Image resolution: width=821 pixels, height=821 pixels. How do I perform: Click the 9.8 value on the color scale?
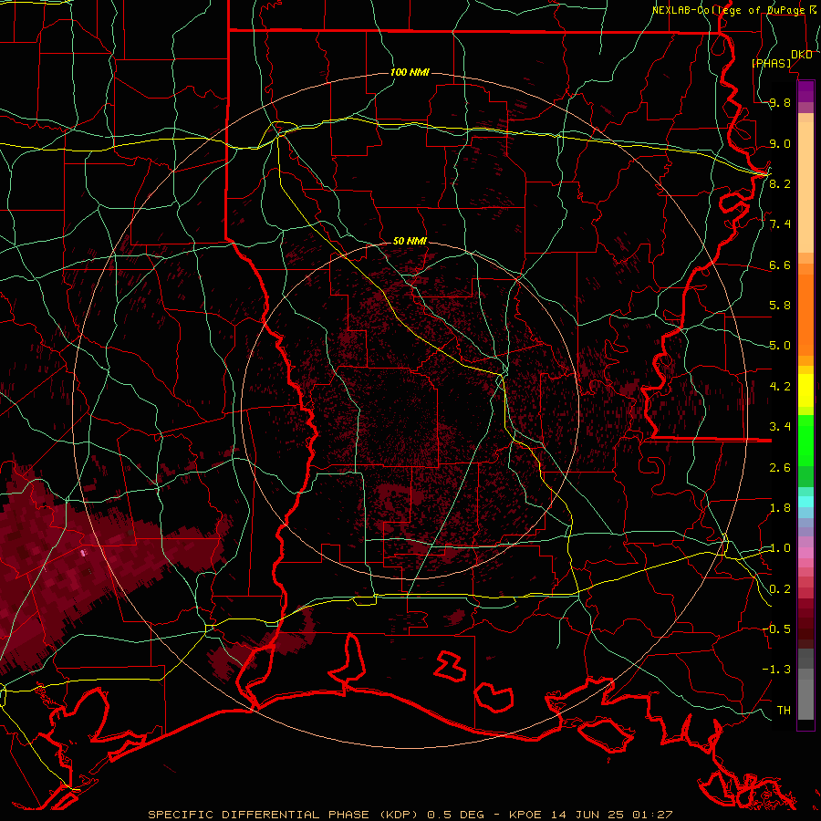(x=780, y=103)
